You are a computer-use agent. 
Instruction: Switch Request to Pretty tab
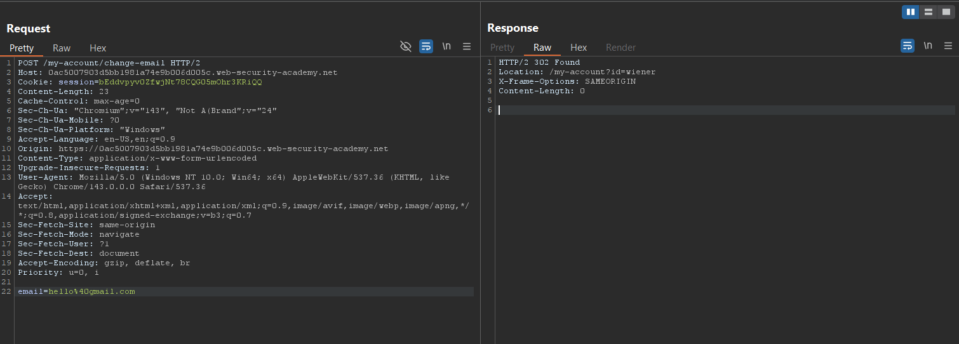[x=22, y=48]
